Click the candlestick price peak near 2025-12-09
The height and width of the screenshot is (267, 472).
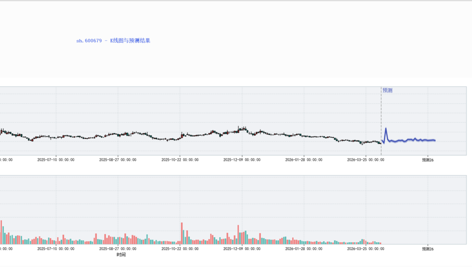(x=239, y=127)
